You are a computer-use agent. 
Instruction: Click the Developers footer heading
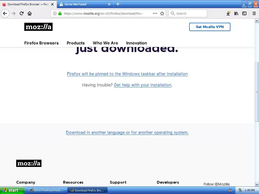click(x=168, y=182)
